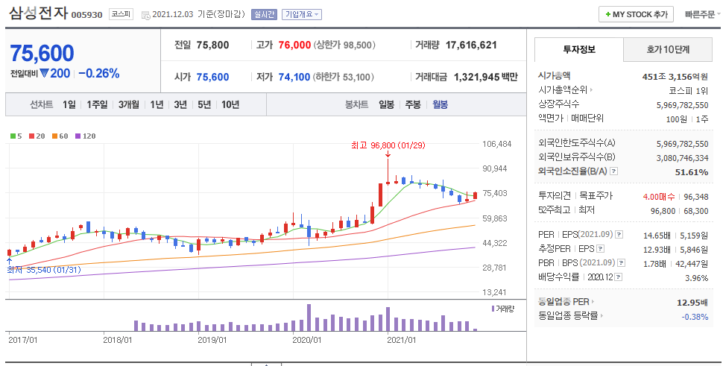The height and width of the screenshot is (366, 723).
Task: Open the help icon beside 외국인소진율(B/A)
Action: [613, 171]
